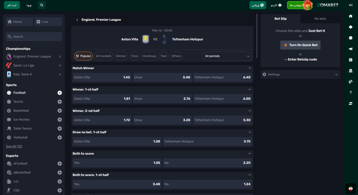Image resolution: width=358 pixels, height=195 pixels.
Task: Select the Football sport icon
Action: pos(8,92)
